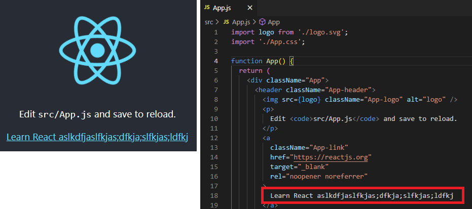This screenshot has height=209, width=472.
Task: Close the App.js editor tab
Action: point(249,8)
